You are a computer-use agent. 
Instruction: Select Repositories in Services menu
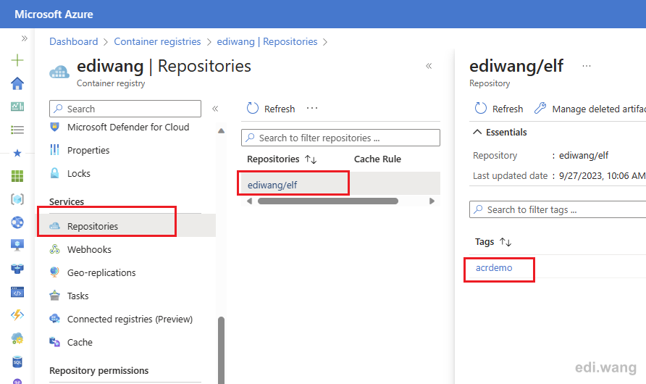[127, 225]
